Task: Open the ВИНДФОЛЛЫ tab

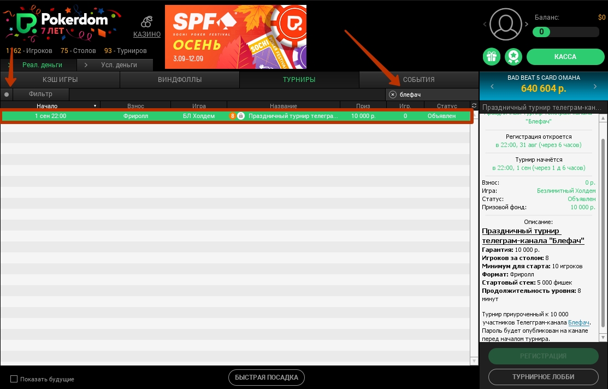Action: click(x=180, y=80)
